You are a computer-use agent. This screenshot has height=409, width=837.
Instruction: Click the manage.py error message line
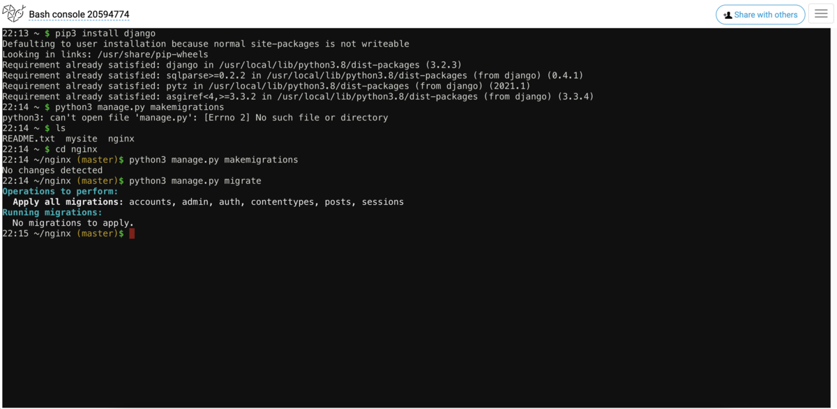point(195,117)
